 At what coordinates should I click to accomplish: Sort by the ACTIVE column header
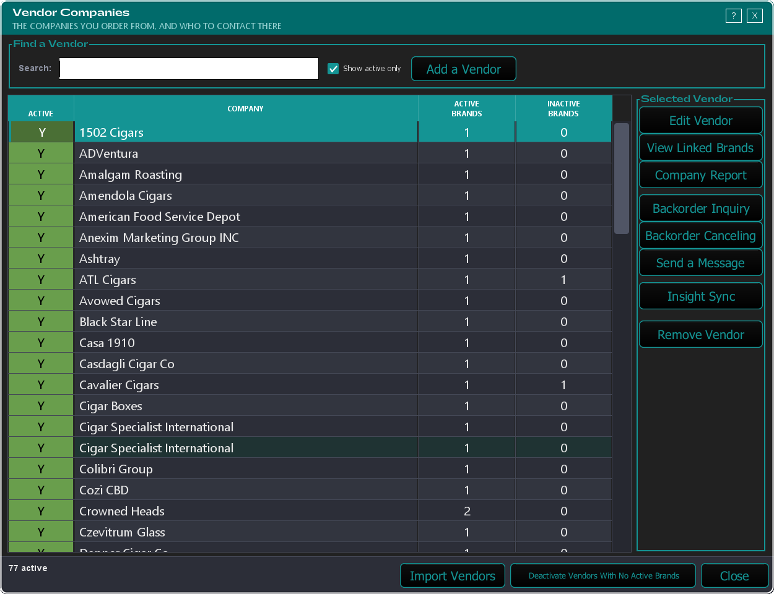coord(41,108)
